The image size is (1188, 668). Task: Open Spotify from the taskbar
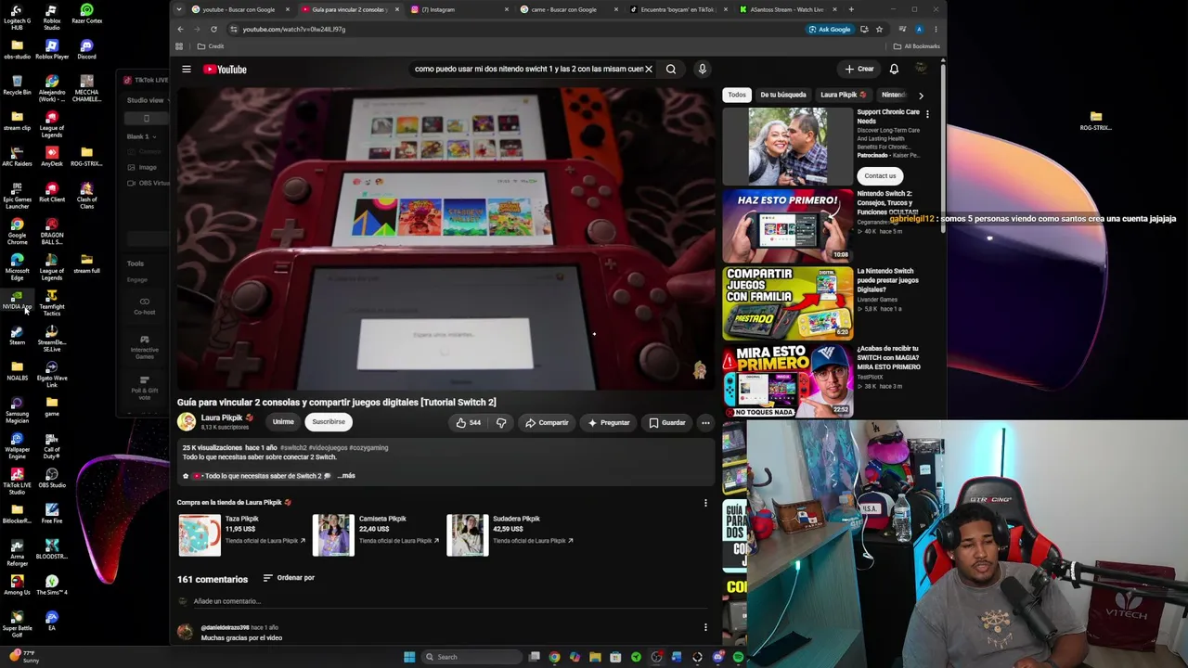pyautogui.click(x=738, y=657)
